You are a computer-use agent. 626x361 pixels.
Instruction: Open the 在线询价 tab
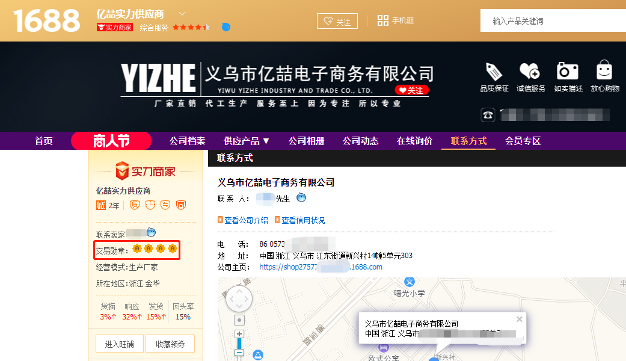414,141
